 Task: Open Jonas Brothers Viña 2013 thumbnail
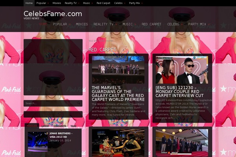(38, 142)
